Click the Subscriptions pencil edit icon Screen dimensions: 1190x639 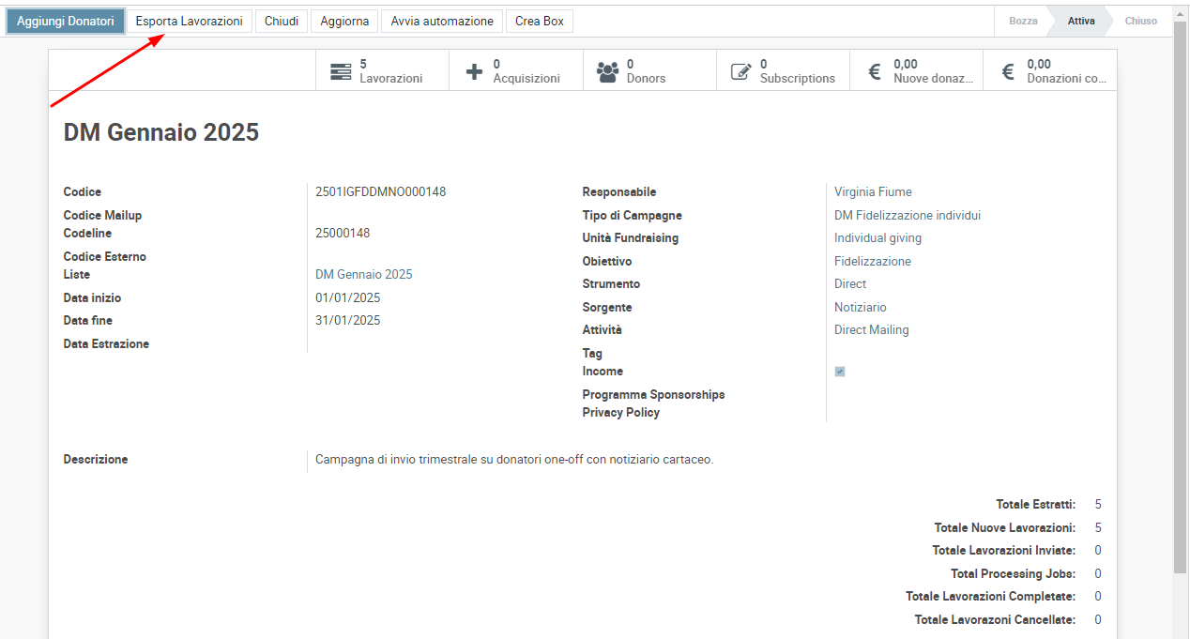coord(741,71)
